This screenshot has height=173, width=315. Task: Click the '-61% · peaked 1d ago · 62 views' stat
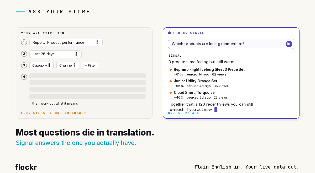click(200, 74)
